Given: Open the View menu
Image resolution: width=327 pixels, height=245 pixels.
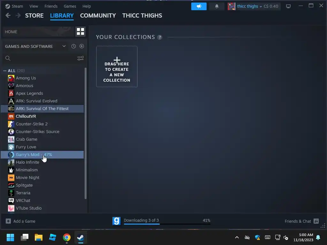Looking at the screenshot, I should (34, 6).
